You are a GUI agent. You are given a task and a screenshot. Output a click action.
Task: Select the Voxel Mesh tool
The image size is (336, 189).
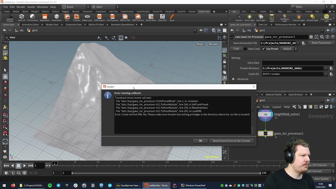(57, 18)
